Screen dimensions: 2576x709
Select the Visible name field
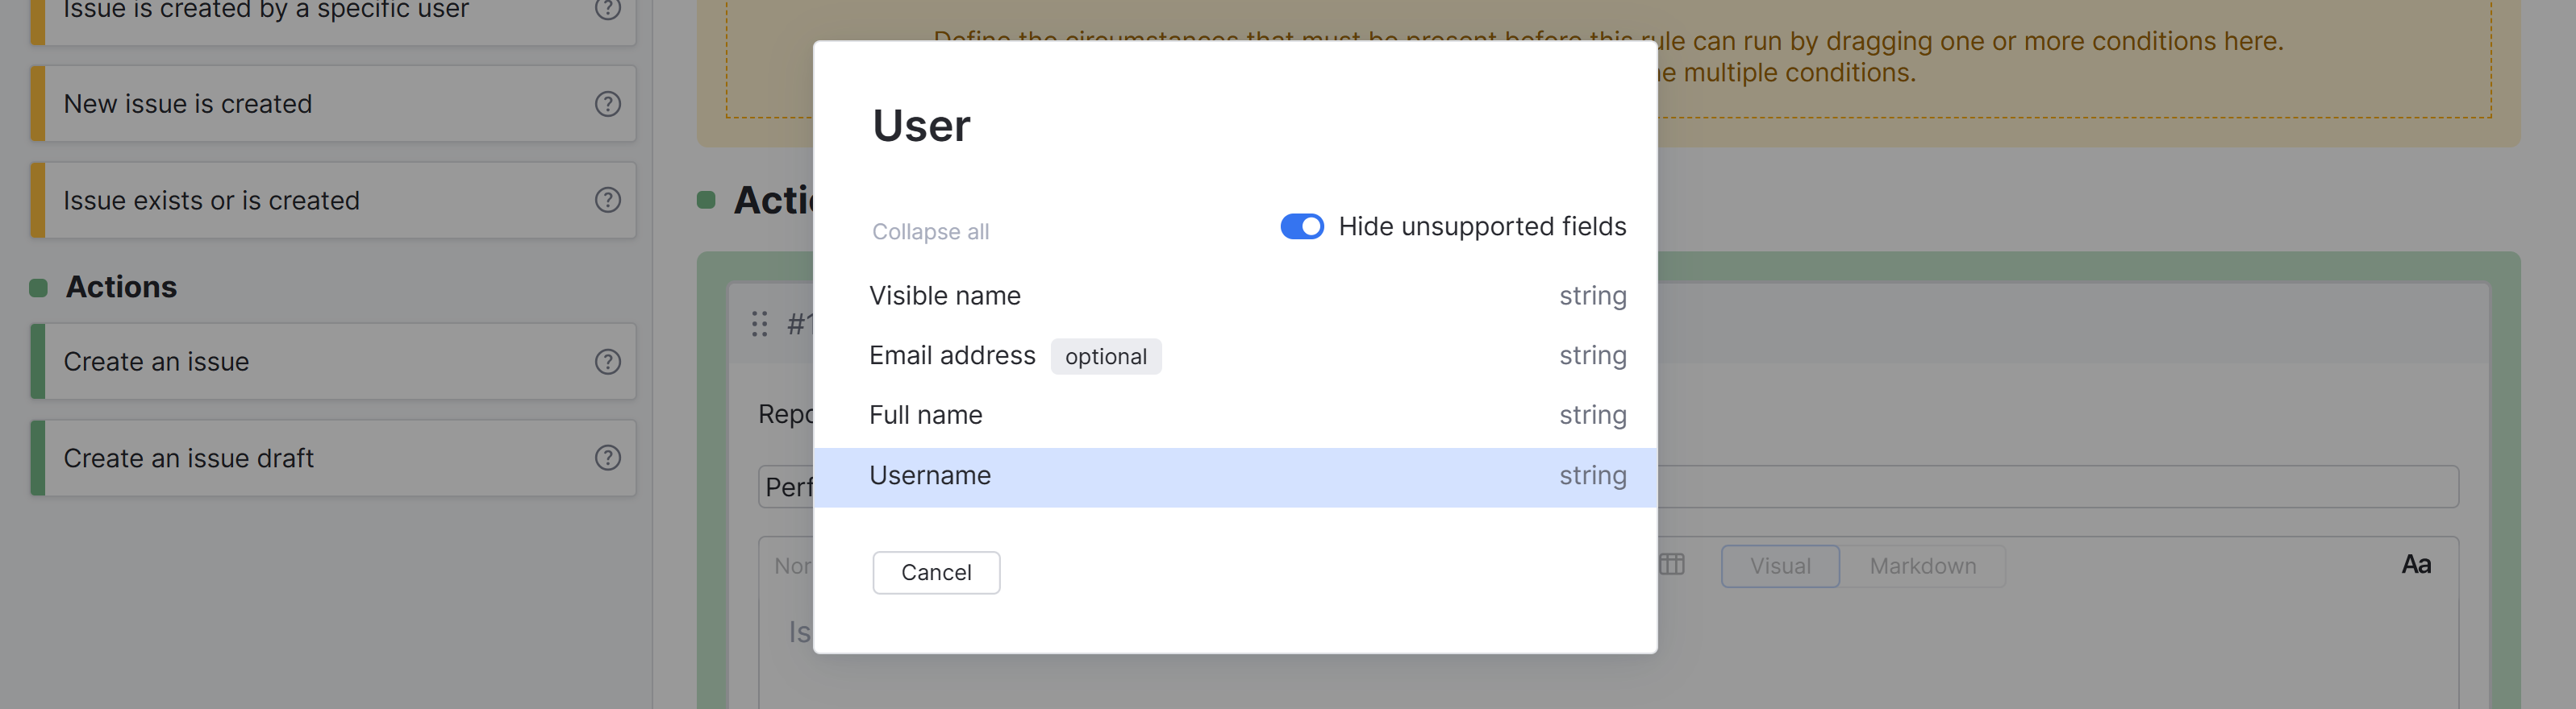(944, 296)
